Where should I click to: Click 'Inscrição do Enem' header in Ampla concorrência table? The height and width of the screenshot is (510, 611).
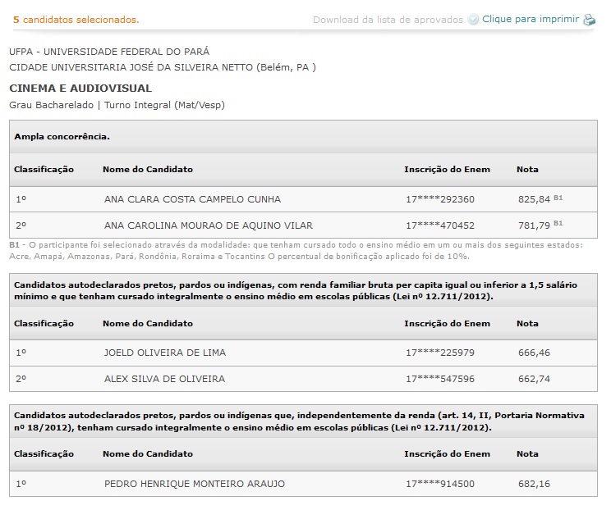point(447,169)
